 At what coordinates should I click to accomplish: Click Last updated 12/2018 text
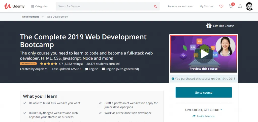(x=67, y=69)
